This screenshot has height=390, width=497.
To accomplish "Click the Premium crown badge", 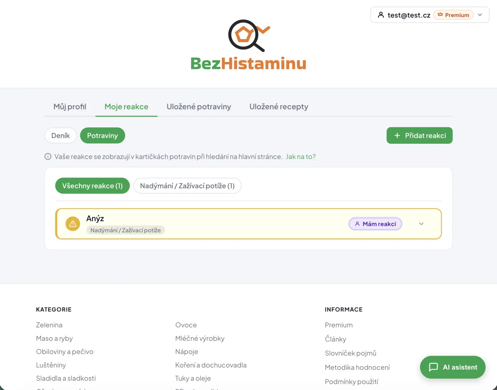I will [453, 15].
